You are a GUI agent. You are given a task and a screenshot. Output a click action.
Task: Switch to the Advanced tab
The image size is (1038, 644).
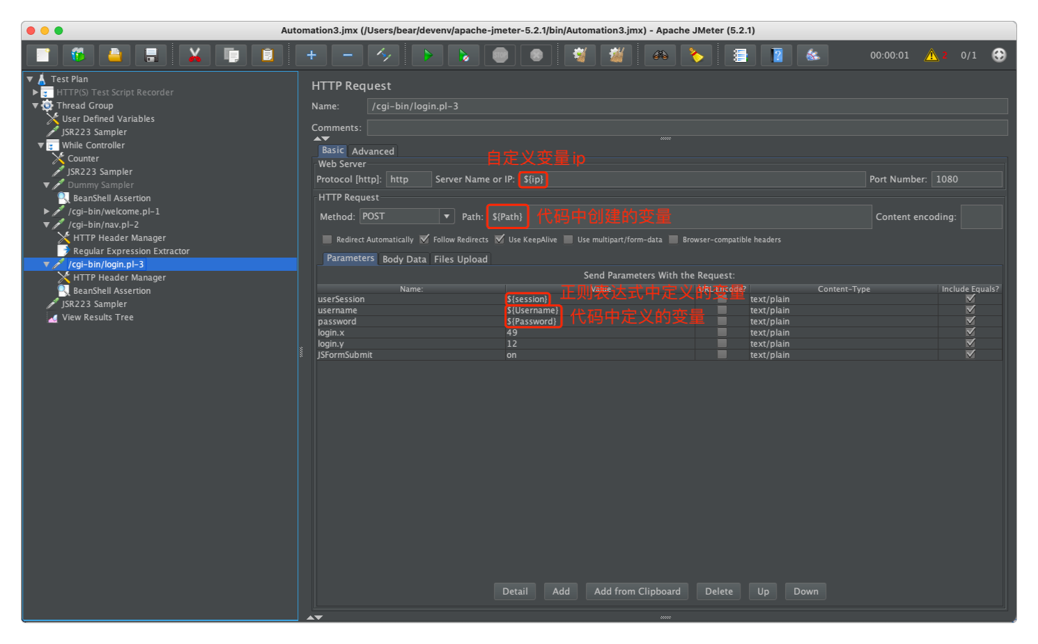click(x=373, y=151)
